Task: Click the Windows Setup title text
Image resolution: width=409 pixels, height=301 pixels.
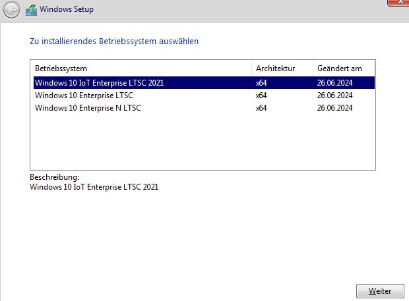Action: [67, 9]
